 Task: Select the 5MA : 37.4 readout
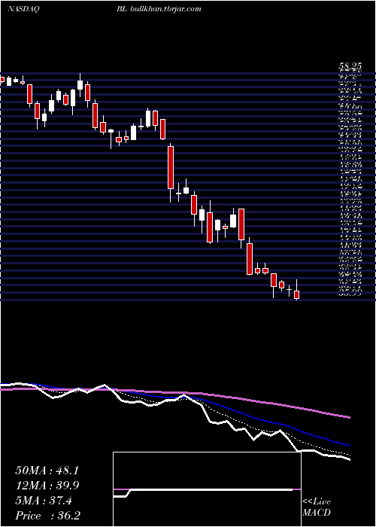click(x=43, y=501)
